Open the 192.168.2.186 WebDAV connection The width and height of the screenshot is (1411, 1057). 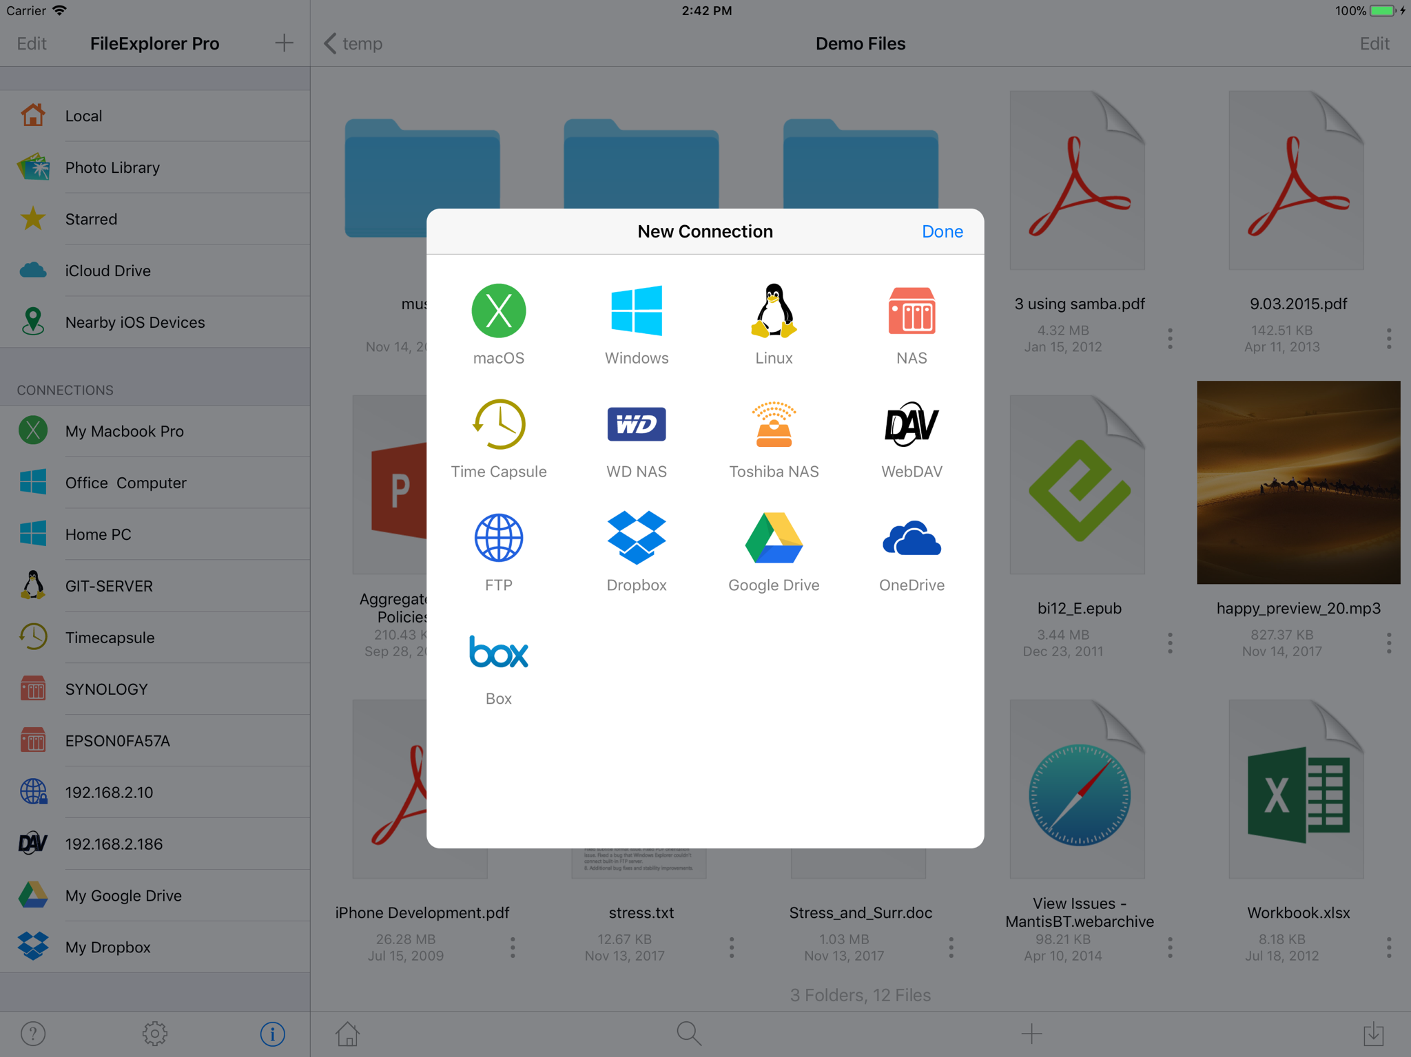(155, 844)
